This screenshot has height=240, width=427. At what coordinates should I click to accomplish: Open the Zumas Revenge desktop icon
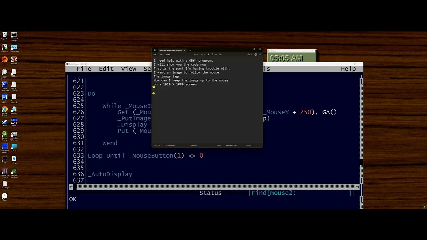tap(5, 136)
